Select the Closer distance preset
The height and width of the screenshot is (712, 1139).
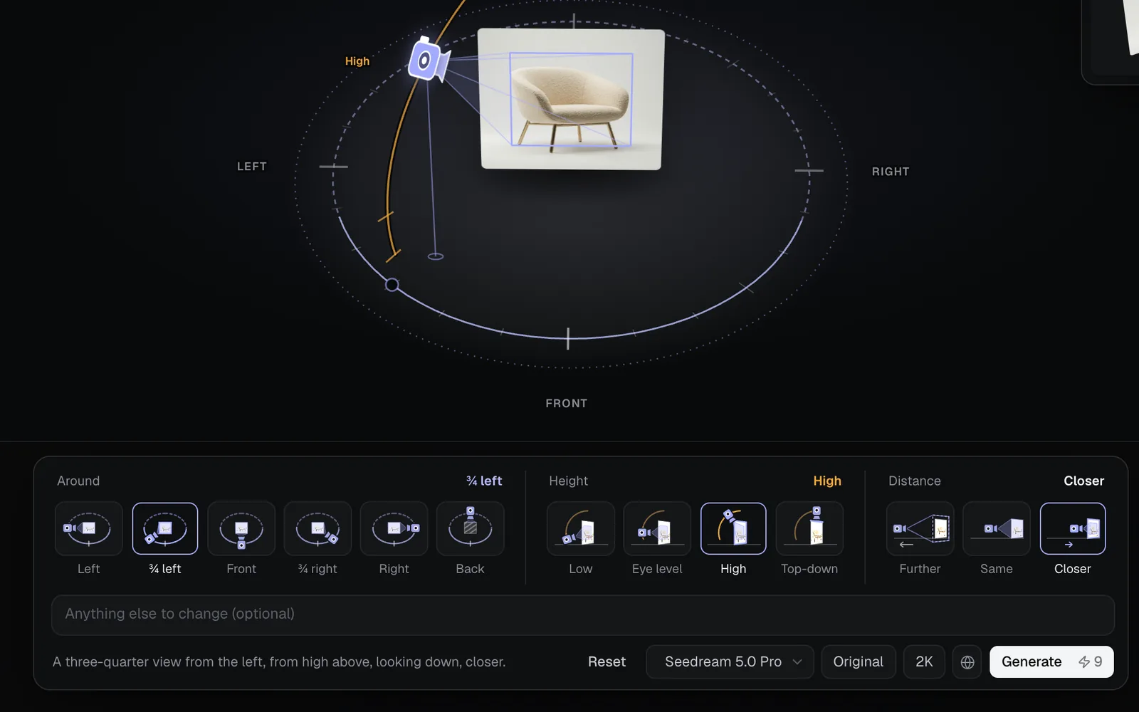(x=1073, y=528)
